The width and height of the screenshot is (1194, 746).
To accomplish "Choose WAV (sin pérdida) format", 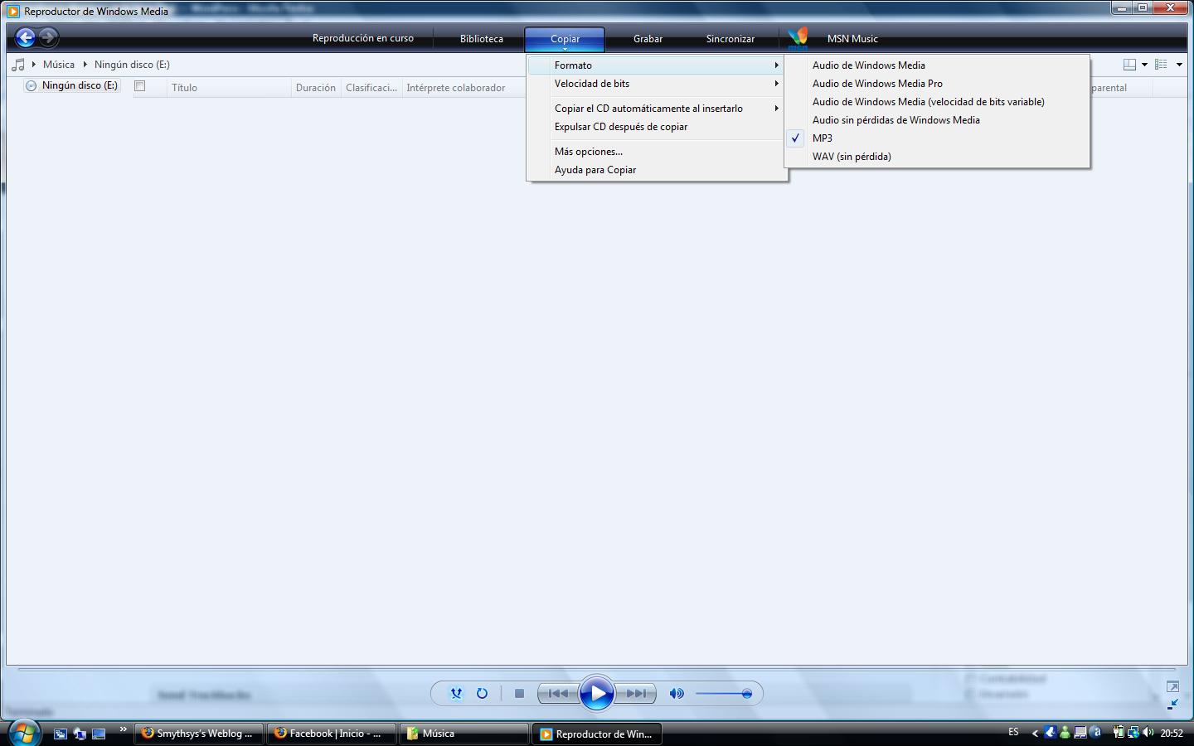I will [852, 157].
